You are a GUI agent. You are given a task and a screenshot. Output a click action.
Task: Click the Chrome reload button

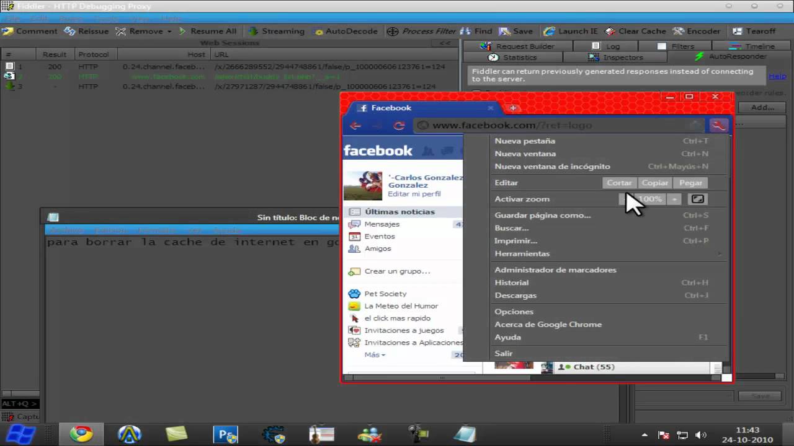(399, 126)
